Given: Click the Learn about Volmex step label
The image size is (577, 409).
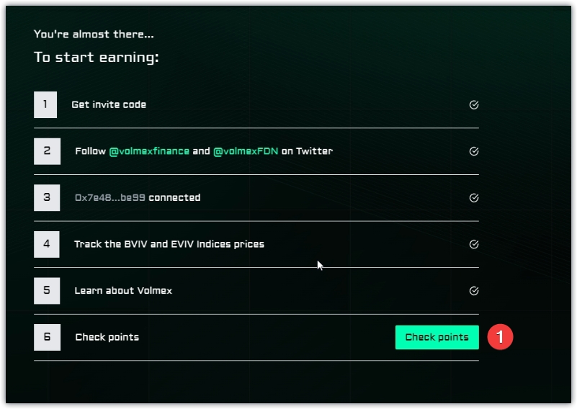Looking at the screenshot, I should [x=123, y=291].
